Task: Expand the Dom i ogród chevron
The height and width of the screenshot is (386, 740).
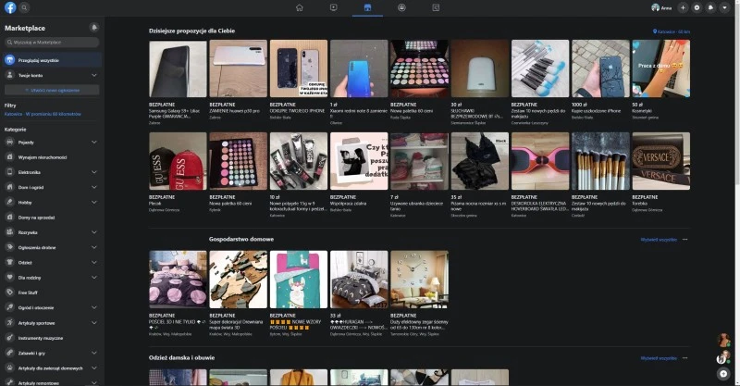Action: tap(94, 187)
